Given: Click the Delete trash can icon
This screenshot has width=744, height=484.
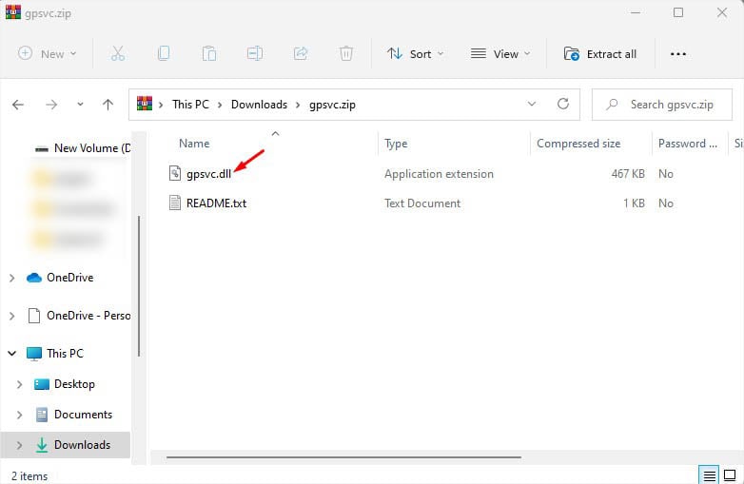Looking at the screenshot, I should pyautogui.click(x=346, y=53).
